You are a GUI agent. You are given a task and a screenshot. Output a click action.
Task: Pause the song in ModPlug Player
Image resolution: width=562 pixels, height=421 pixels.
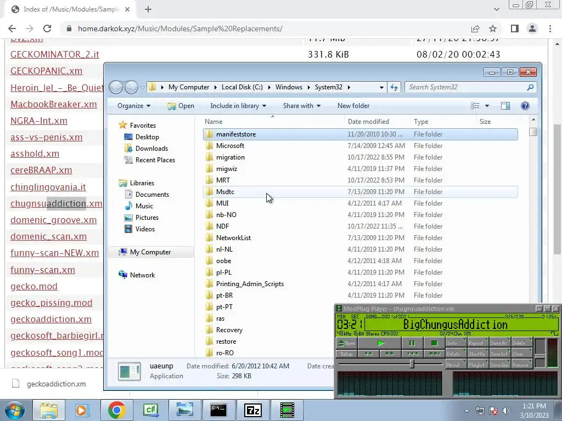(412, 343)
